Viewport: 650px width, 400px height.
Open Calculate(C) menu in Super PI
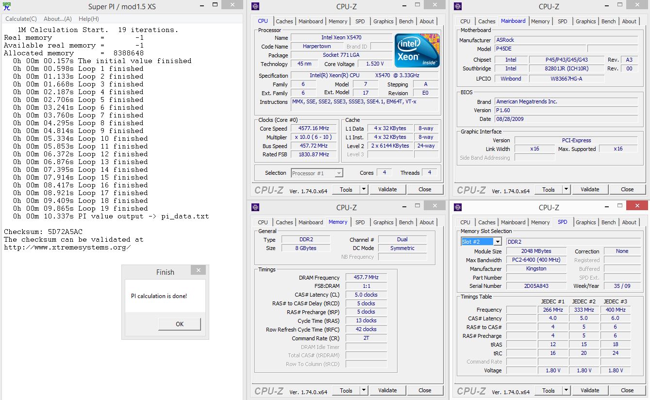21,19
